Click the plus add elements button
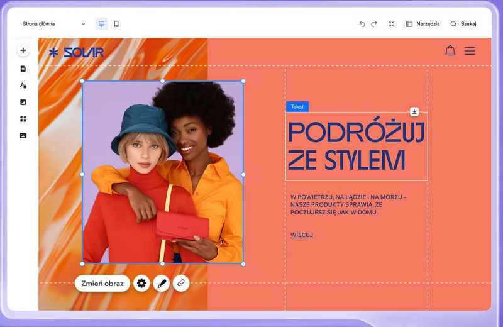 [x=23, y=50]
